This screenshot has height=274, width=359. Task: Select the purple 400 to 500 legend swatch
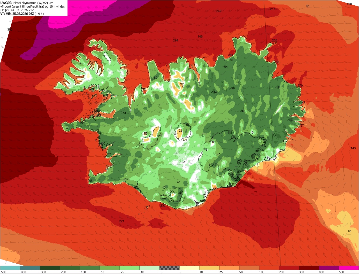[x=328, y=268]
